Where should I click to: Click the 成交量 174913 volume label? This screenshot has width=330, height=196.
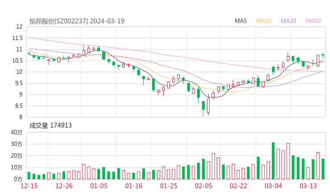(x=50, y=126)
